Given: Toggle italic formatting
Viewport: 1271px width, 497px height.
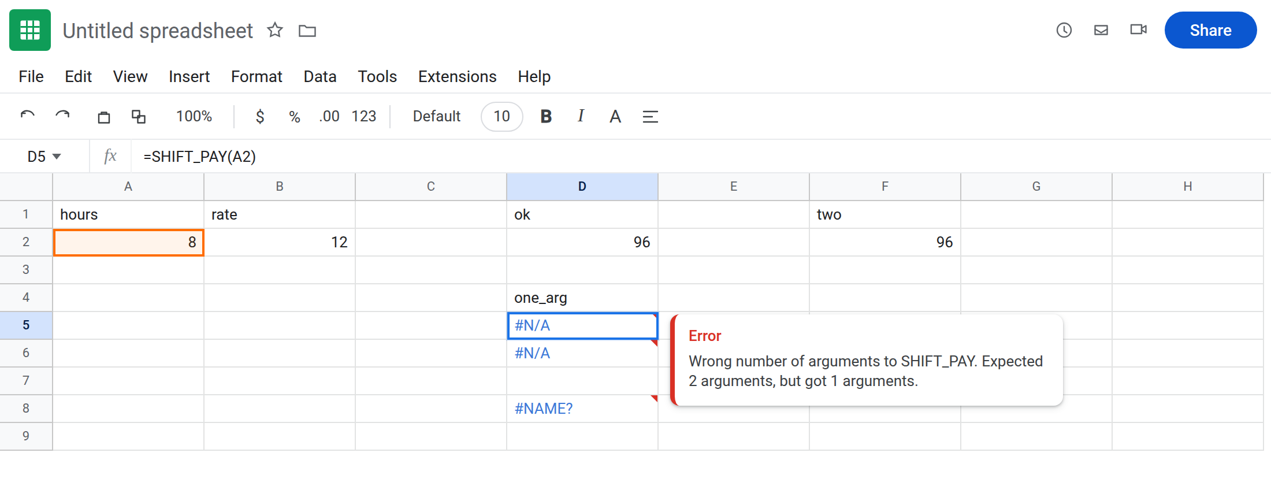Looking at the screenshot, I should point(581,116).
